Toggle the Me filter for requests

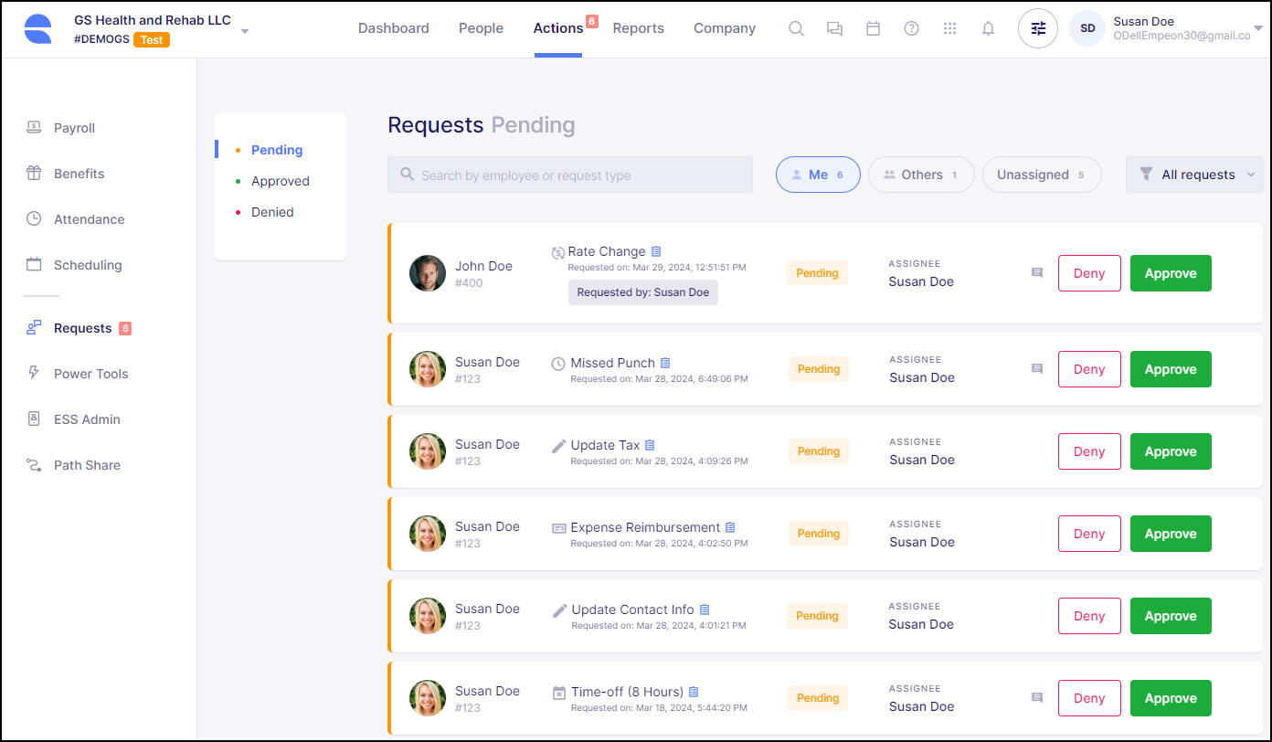[x=817, y=175]
